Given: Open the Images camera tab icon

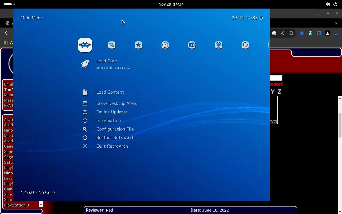Looking at the screenshot, I should pyautogui.click(x=192, y=45).
